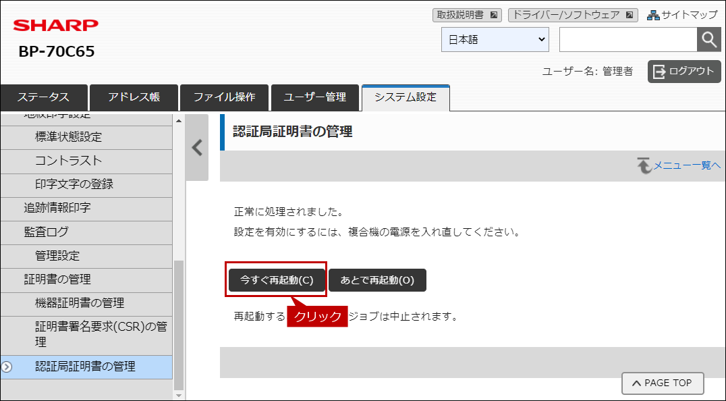
Task: Select 認証局証明書の管理 highlighted item
Action: (x=86, y=367)
